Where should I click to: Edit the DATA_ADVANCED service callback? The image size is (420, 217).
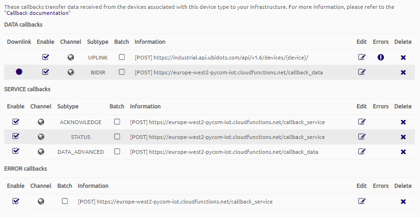[362, 151]
